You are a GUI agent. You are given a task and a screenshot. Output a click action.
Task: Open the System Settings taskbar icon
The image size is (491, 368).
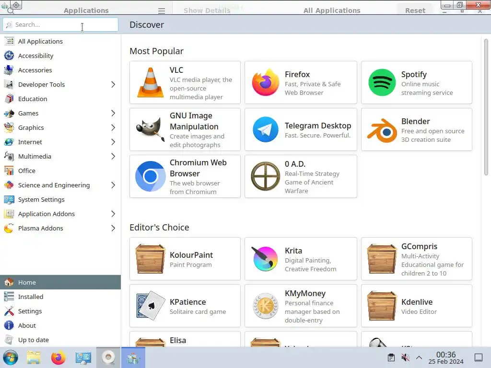[x=83, y=357]
